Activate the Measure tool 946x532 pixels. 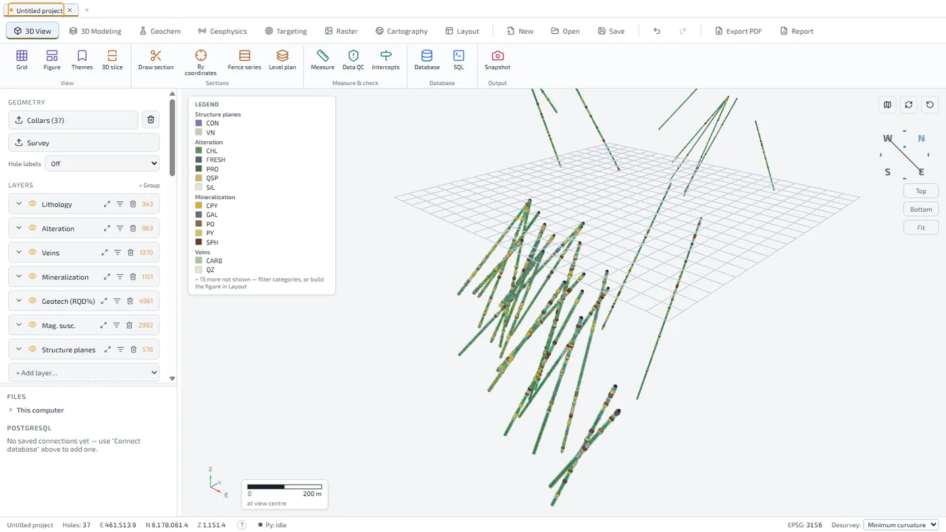322,59
